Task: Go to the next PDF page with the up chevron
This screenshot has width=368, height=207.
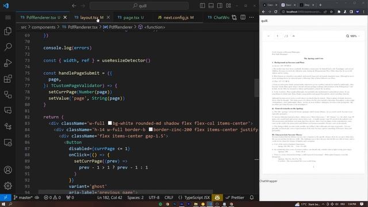Action: pyautogui.click(x=293, y=36)
